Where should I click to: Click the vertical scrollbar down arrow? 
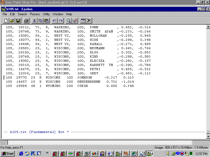(x=208, y=136)
